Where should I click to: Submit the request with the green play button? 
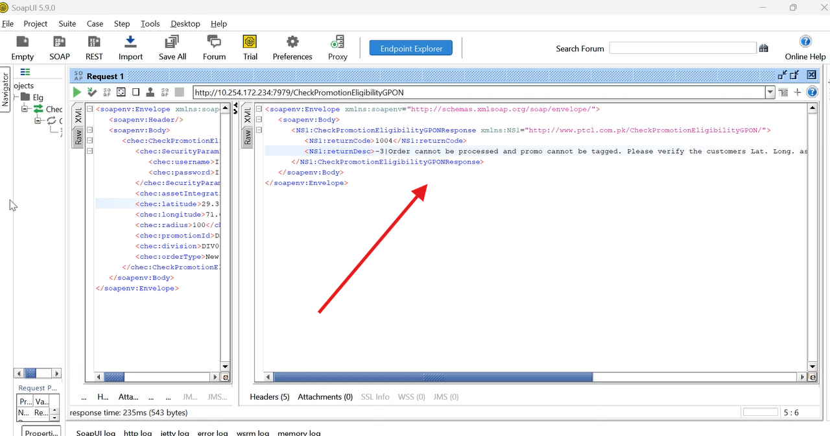tap(77, 92)
